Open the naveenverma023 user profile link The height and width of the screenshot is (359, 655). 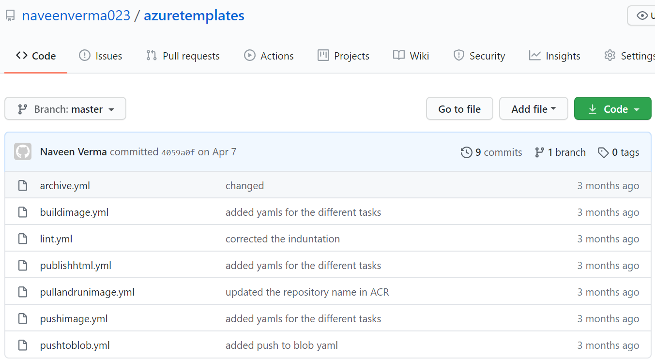pyautogui.click(x=76, y=16)
